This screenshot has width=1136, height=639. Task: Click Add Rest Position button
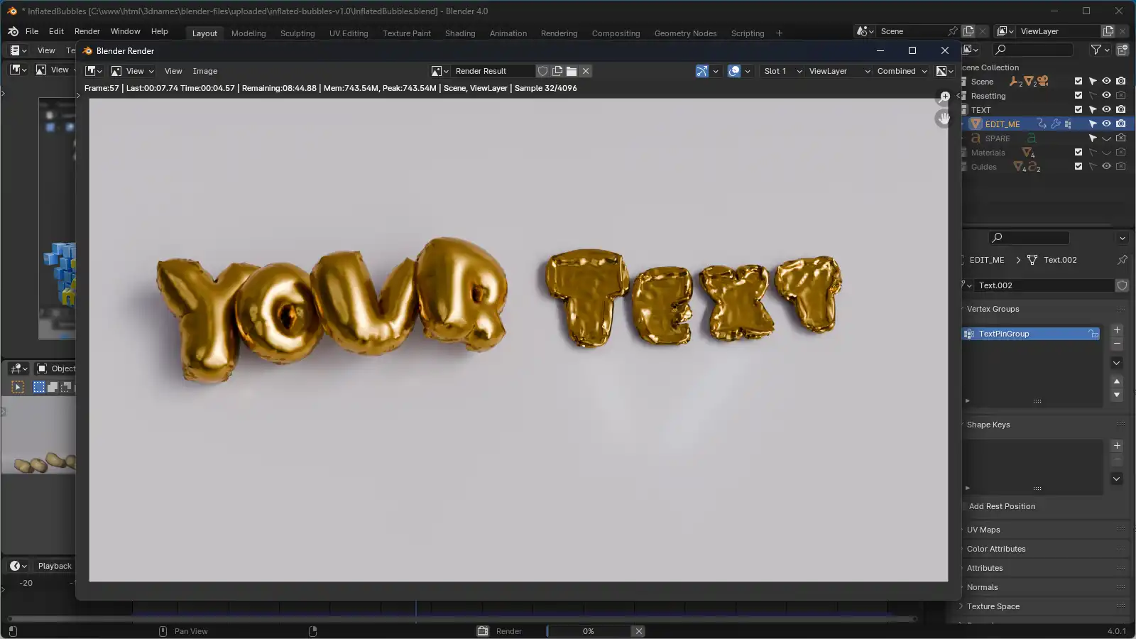click(1002, 506)
